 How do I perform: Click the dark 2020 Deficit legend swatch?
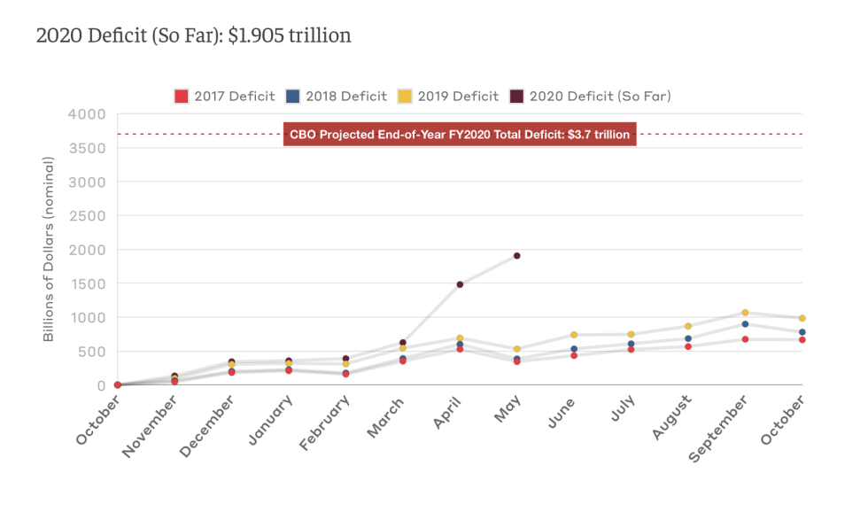519,96
